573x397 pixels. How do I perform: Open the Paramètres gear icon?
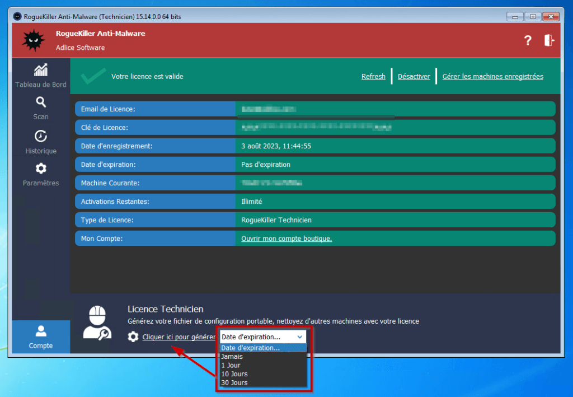pyautogui.click(x=41, y=169)
